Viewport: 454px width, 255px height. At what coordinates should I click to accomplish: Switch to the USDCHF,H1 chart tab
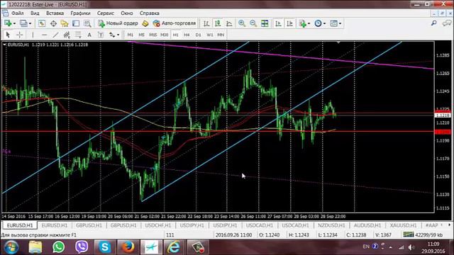point(157,225)
